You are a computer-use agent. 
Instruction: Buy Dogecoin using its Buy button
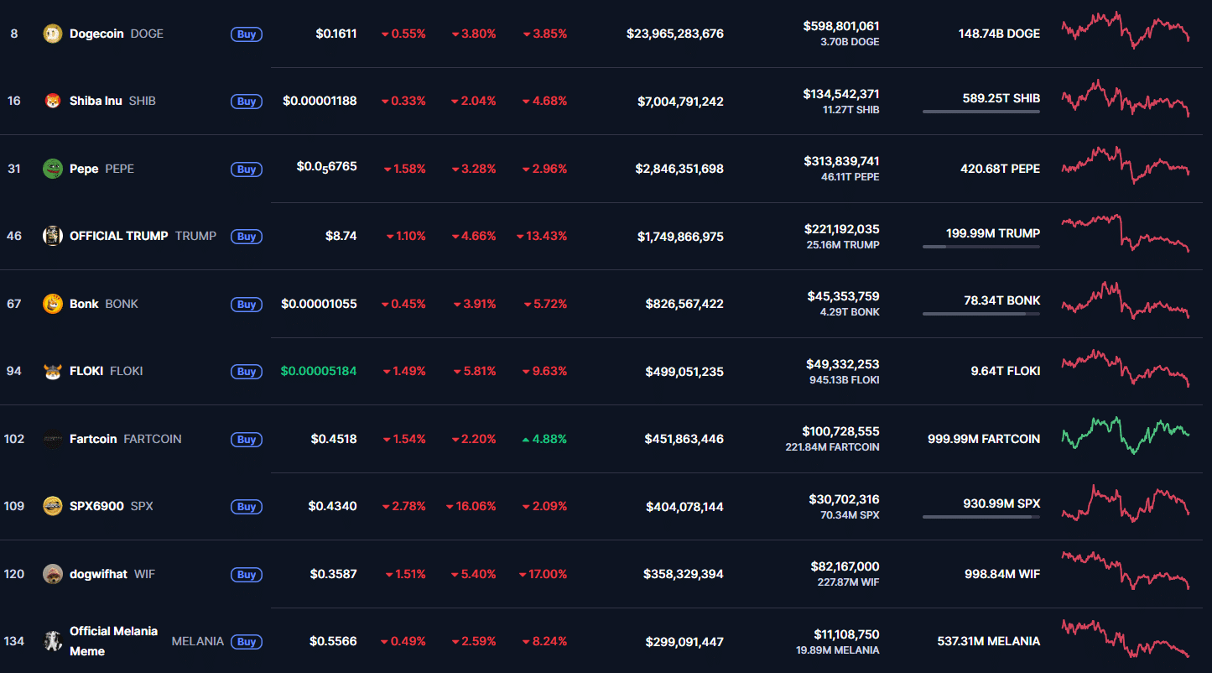(x=247, y=34)
